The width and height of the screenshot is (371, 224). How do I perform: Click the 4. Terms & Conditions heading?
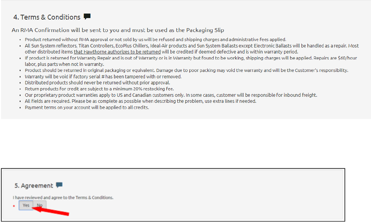pyautogui.click(x=47, y=17)
